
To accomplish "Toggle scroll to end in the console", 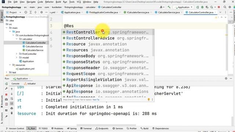I will (x=12, y=103).
